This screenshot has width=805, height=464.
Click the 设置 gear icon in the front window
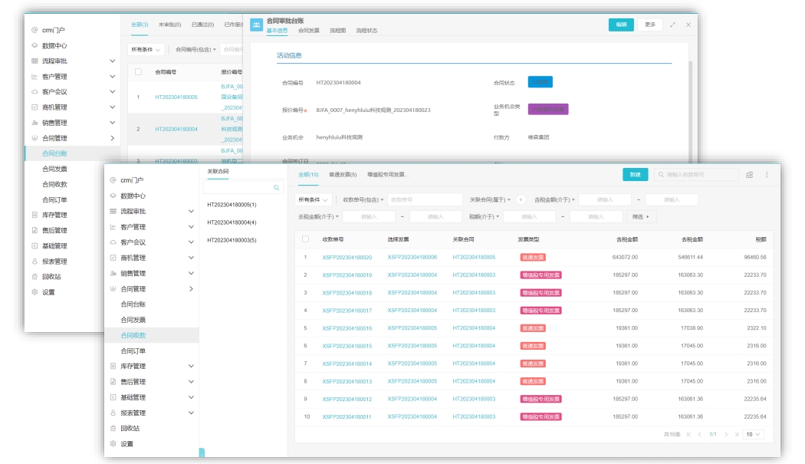pyautogui.click(x=113, y=443)
